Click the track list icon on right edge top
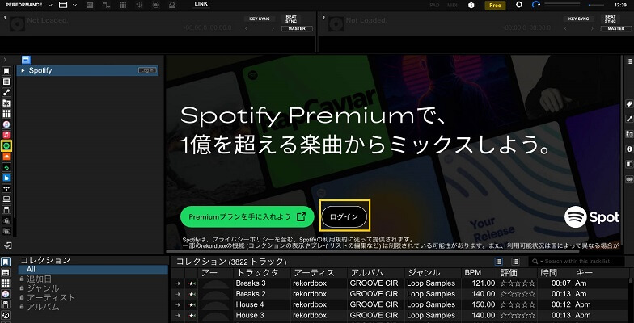634x323 pixels. pyautogui.click(x=629, y=61)
